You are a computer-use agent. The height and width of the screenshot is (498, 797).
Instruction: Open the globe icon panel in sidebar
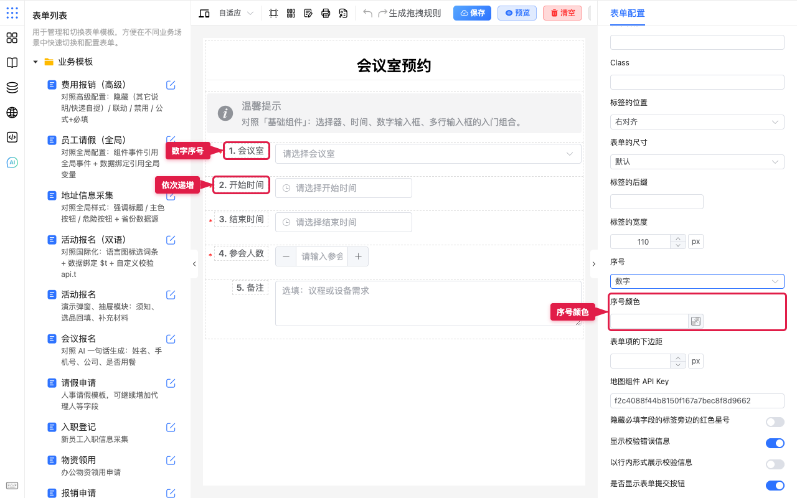tap(12, 113)
